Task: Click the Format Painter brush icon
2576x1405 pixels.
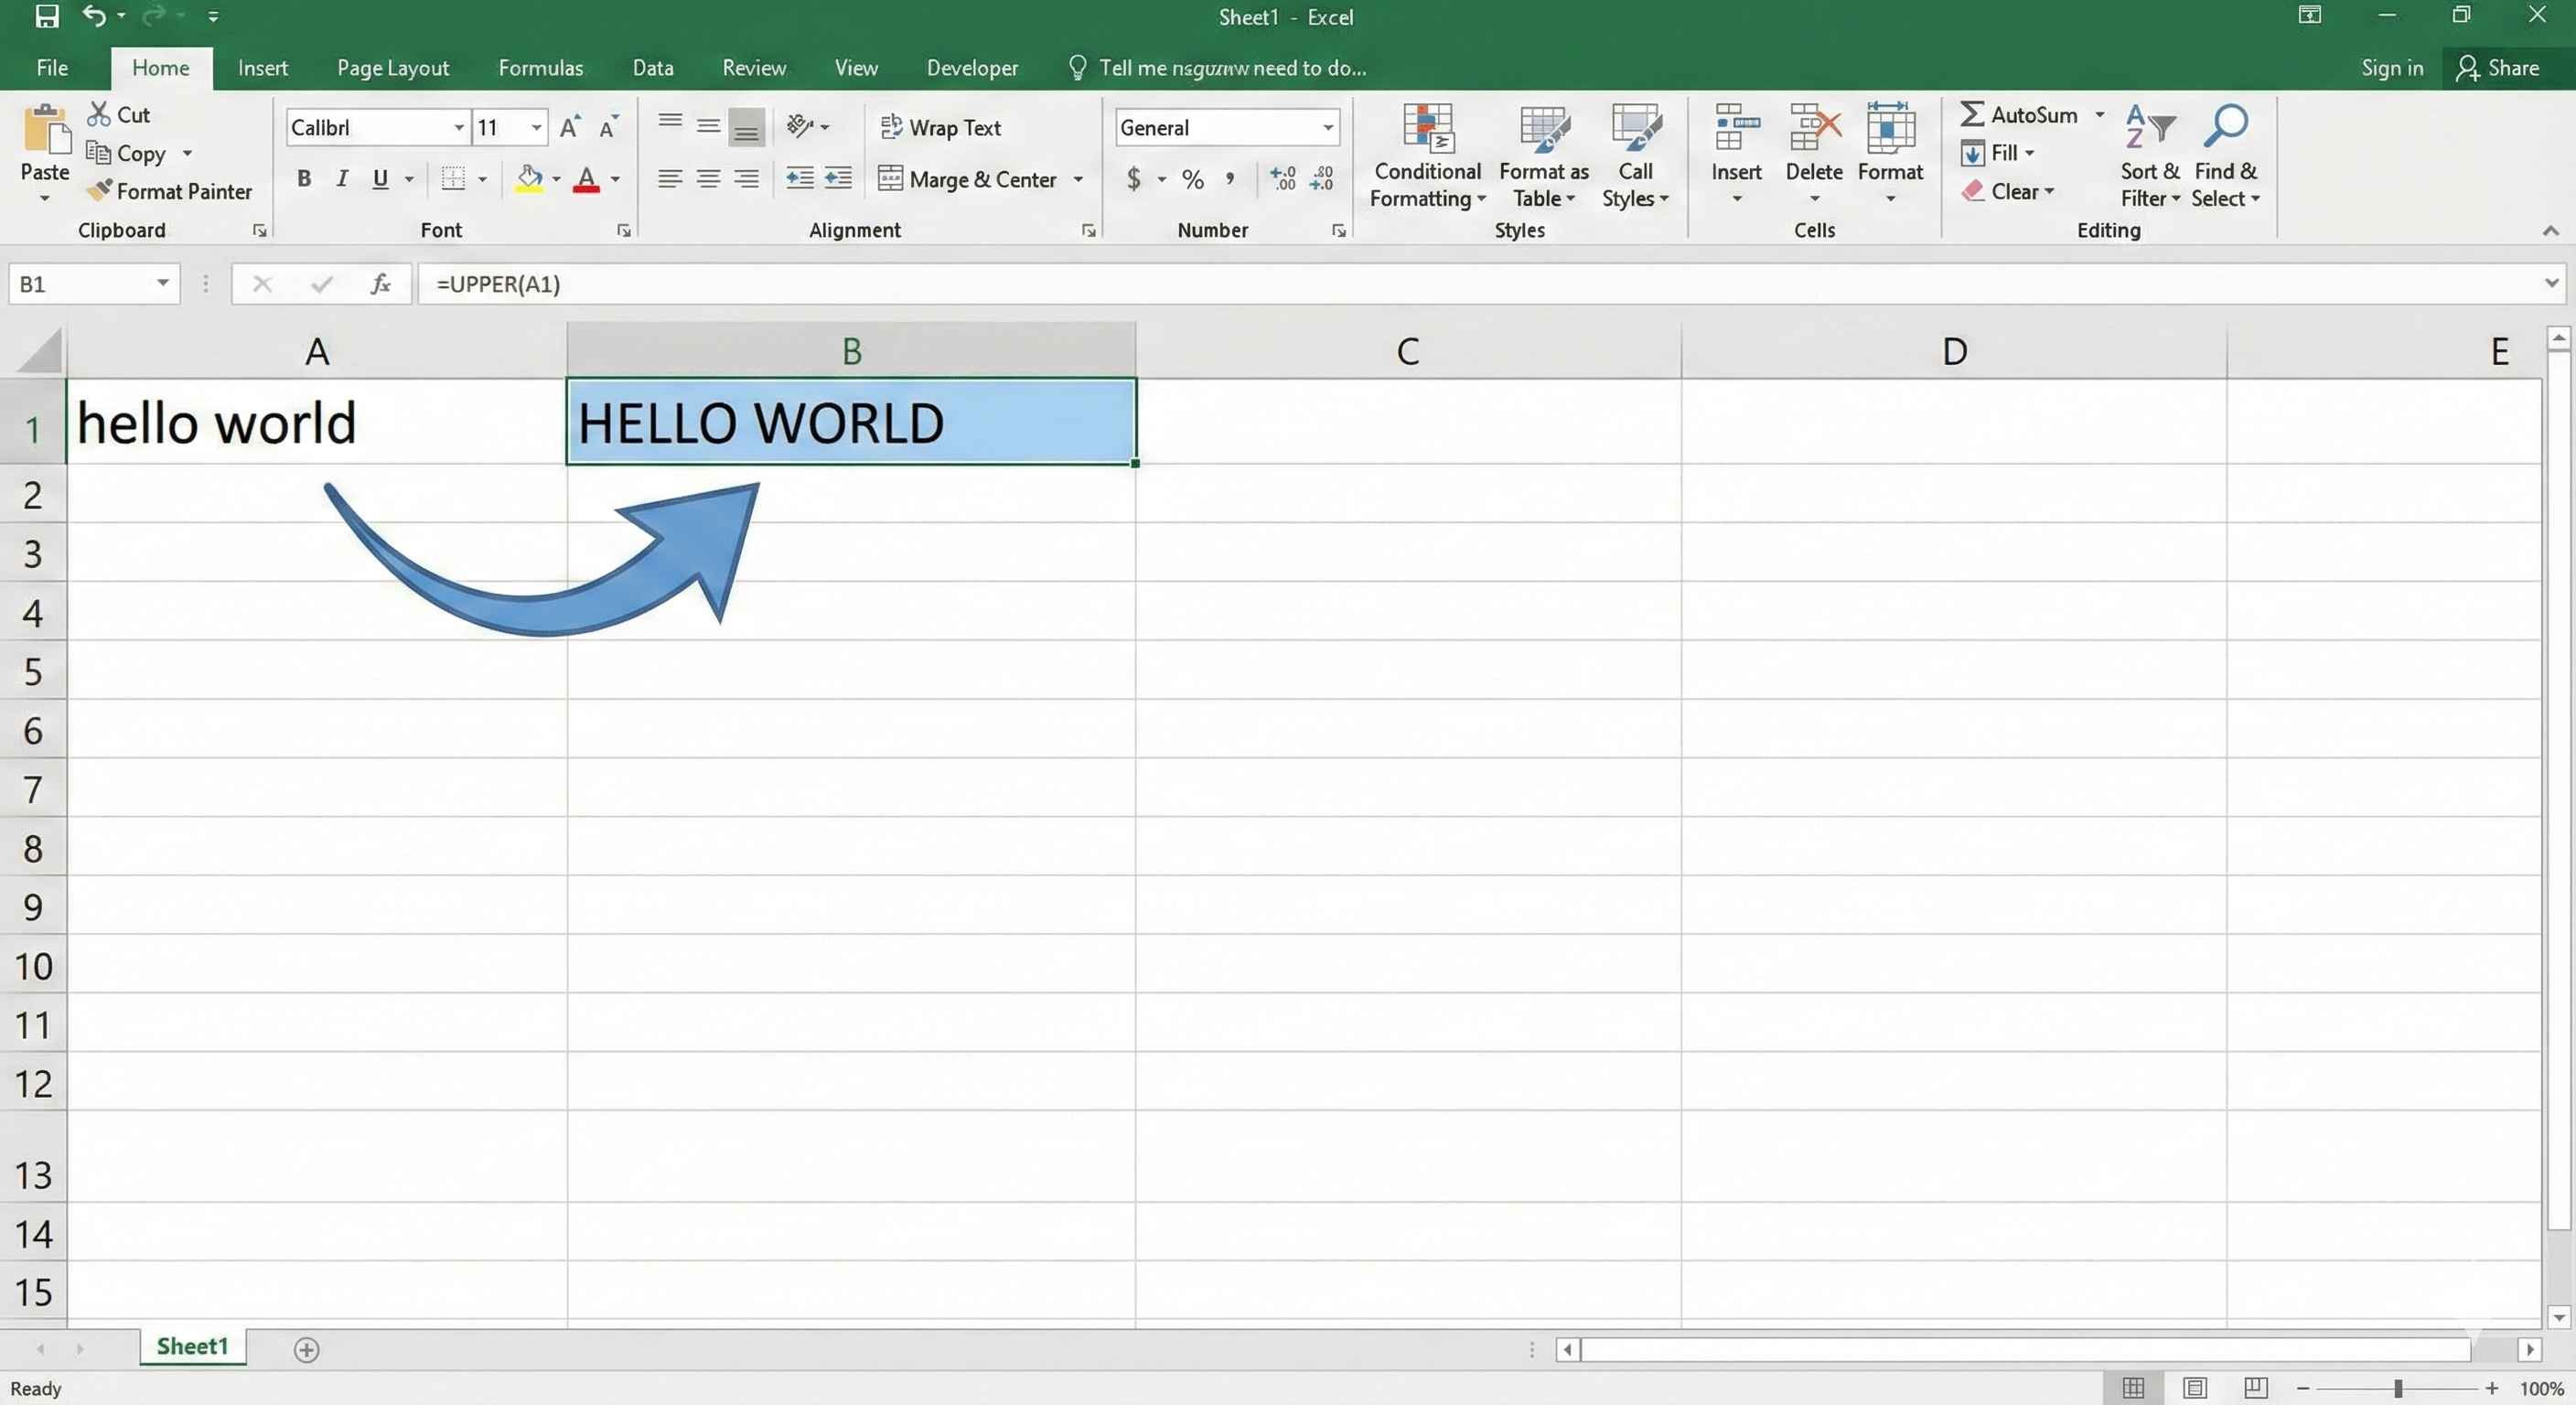Action: [x=99, y=190]
